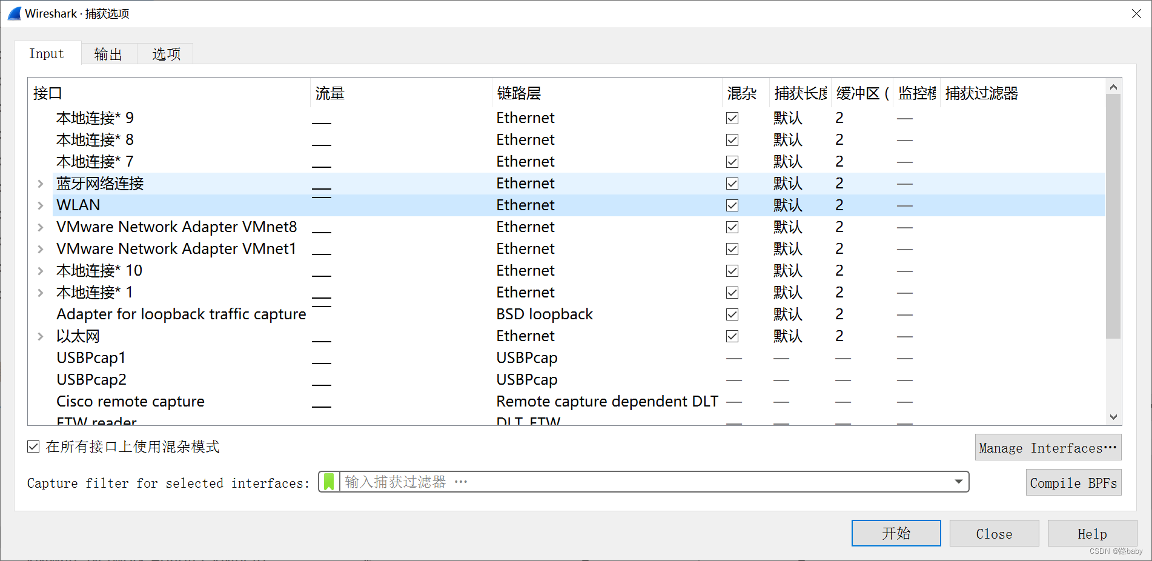The height and width of the screenshot is (561, 1152).
Task: Click the 缓冲区 column header
Action: tap(862, 93)
